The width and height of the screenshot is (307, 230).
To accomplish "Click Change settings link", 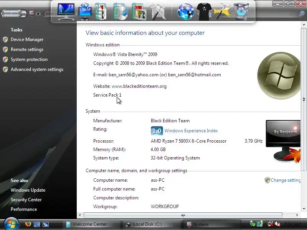I will pos(286,180).
